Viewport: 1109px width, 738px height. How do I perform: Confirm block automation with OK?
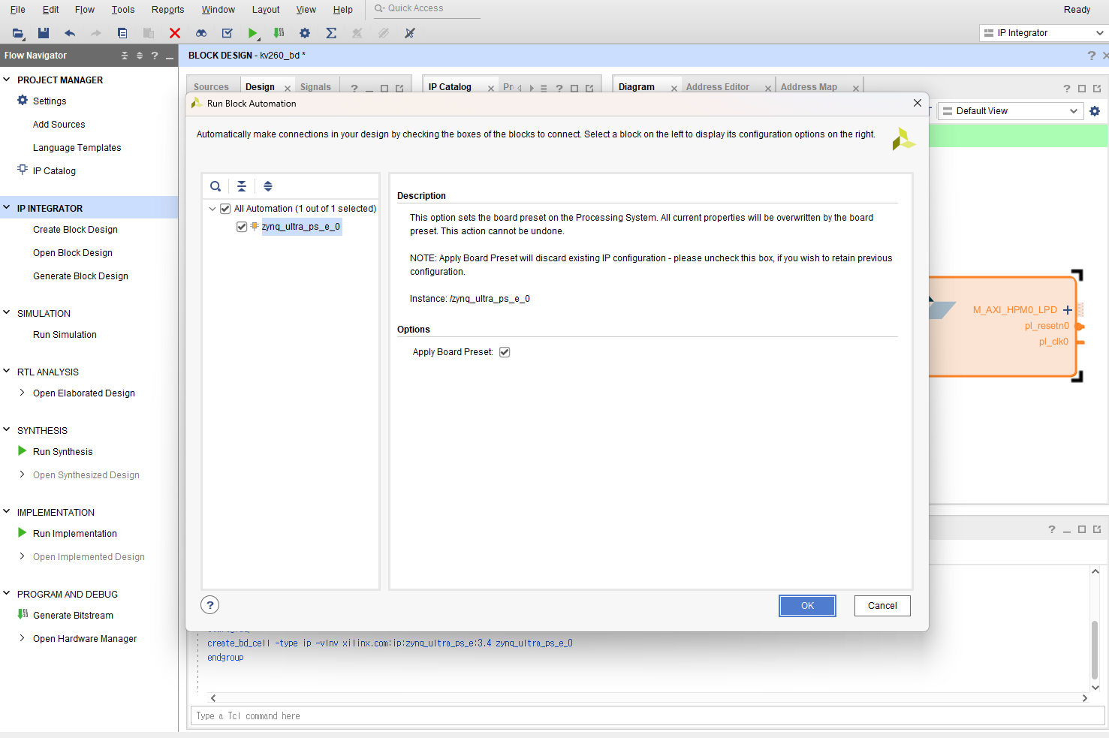[807, 606]
